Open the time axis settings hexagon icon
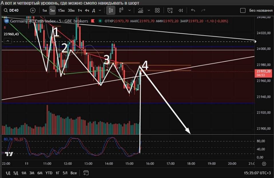This screenshot has height=178, width=274. [264, 164]
